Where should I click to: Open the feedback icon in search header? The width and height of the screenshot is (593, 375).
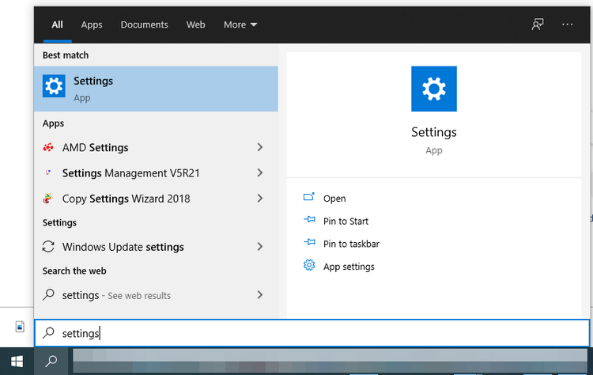538,25
